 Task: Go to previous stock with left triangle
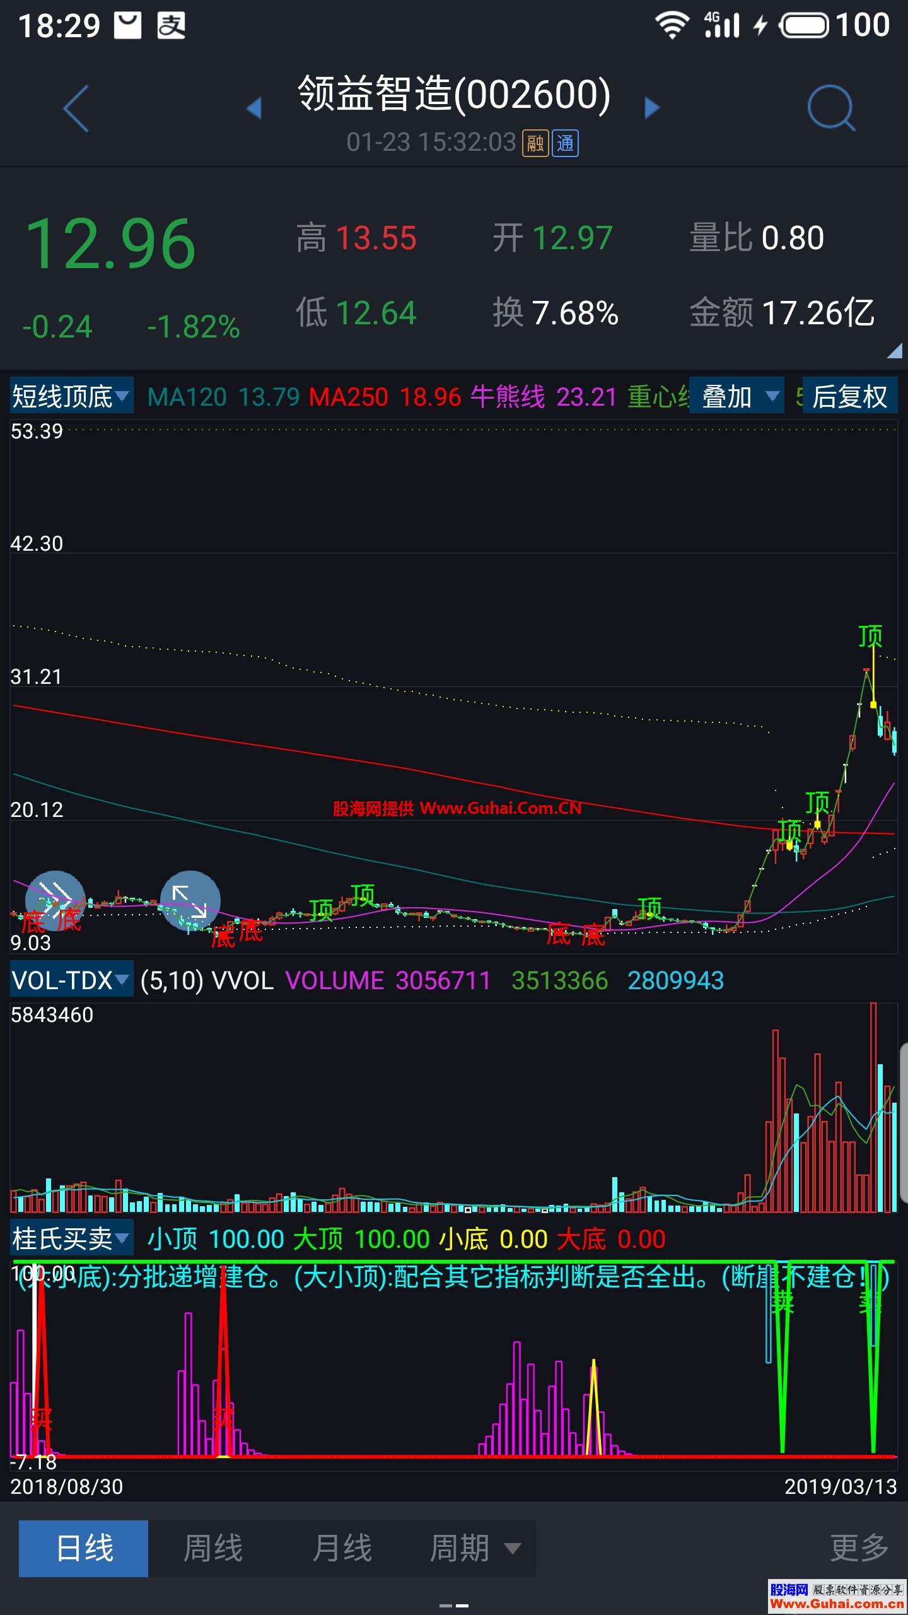[253, 108]
